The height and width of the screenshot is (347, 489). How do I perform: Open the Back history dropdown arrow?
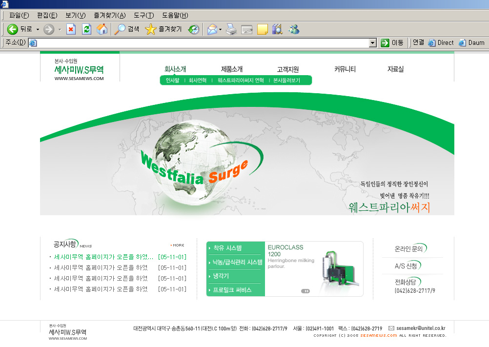pos(38,29)
